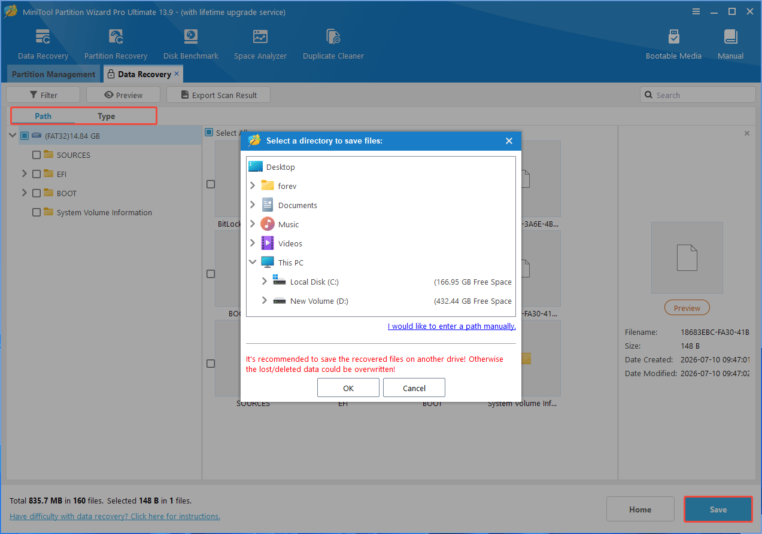Open Space Analyzer tool
Screen dimensions: 762x534
click(260, 36)
